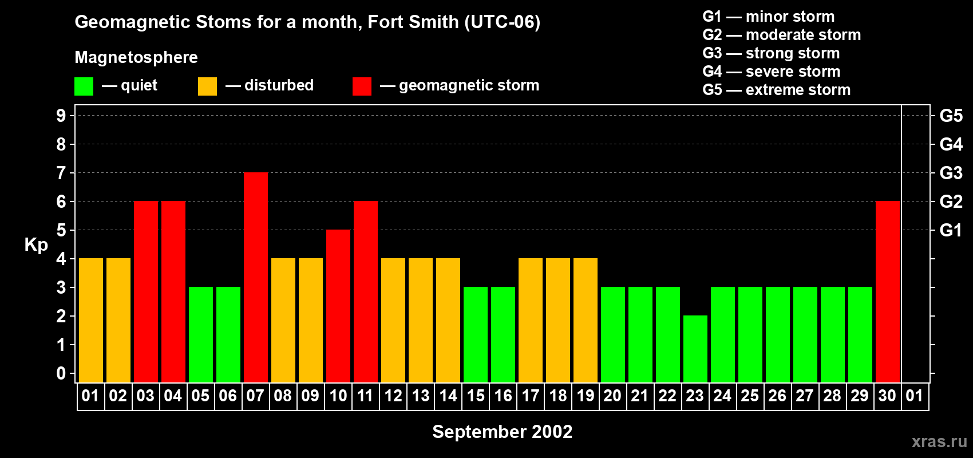The image size is (973, 458).
Task: Click 'G2 — moderate storm' legend text
Action: [782, 35]
